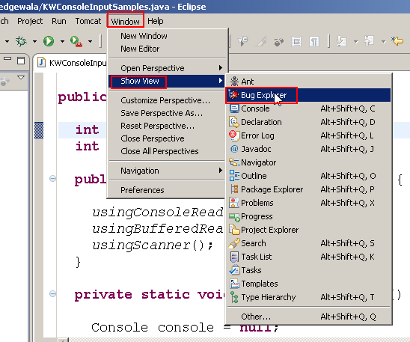Open the Project Explorer view
Viewport: 410px width, 342px height.
coord(309,230)
